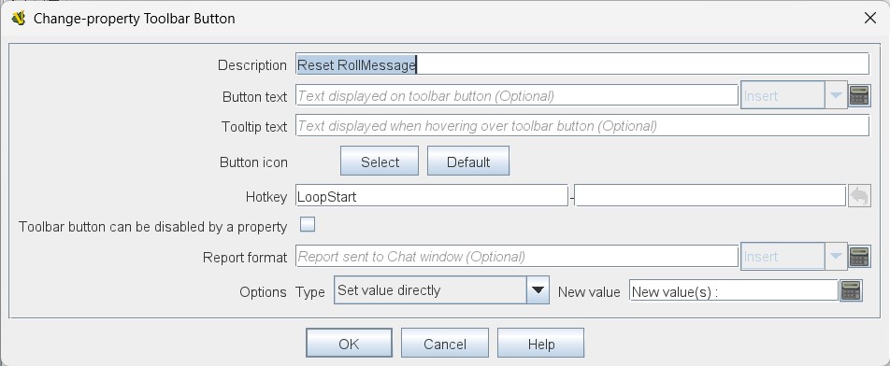
Task: Open the Help button
Action: click(541, 344)
